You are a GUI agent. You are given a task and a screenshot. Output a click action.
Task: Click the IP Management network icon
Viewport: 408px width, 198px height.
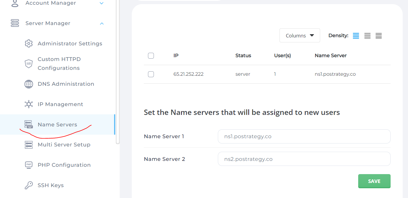pyautogui.click(x=29, y=104)
